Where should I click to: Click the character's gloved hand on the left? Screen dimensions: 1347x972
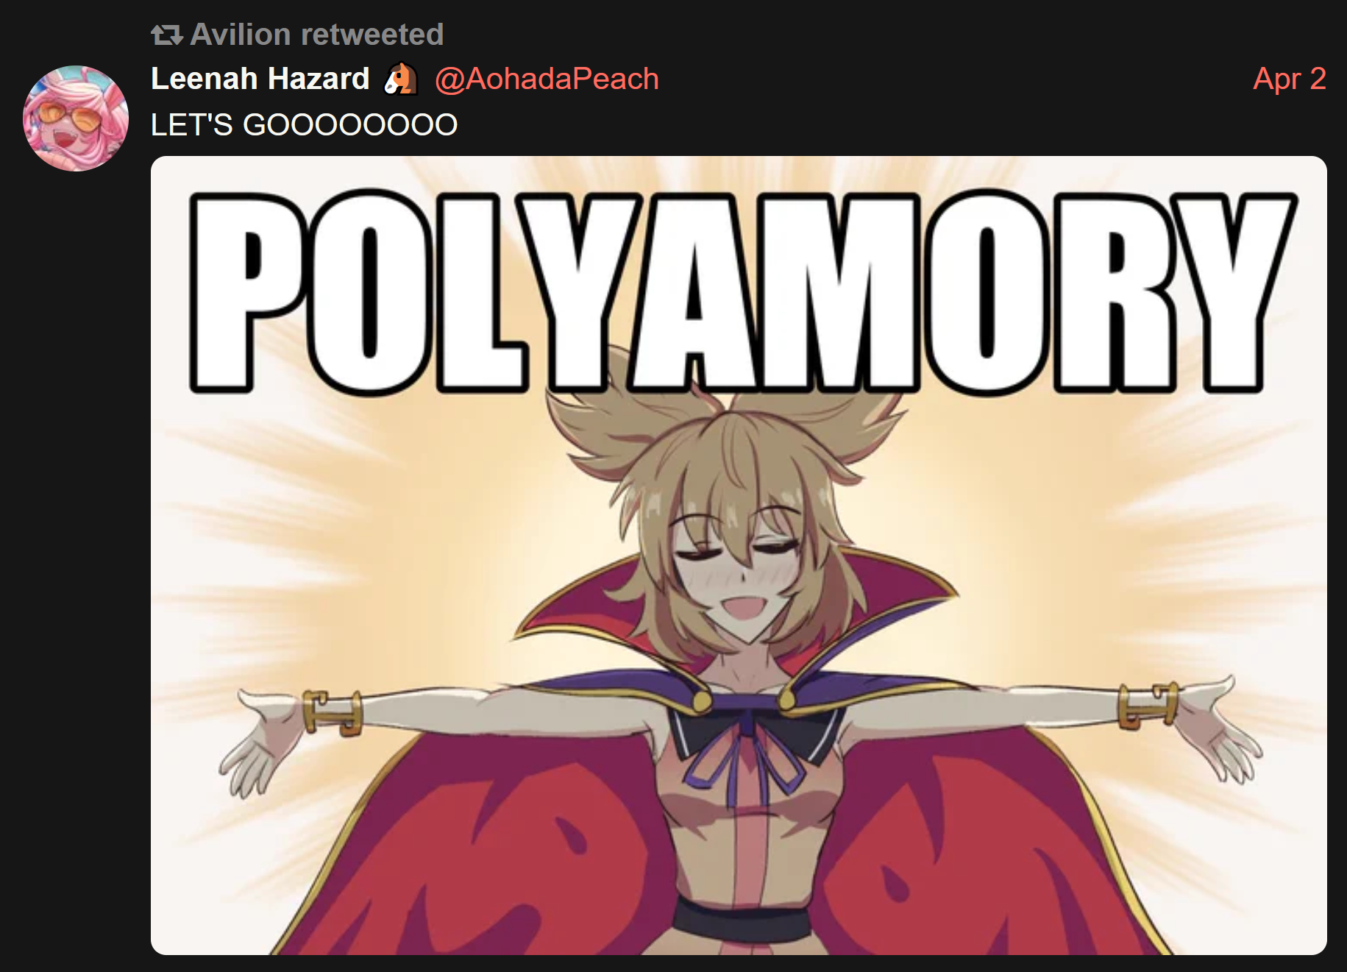[x=257, y=739]
